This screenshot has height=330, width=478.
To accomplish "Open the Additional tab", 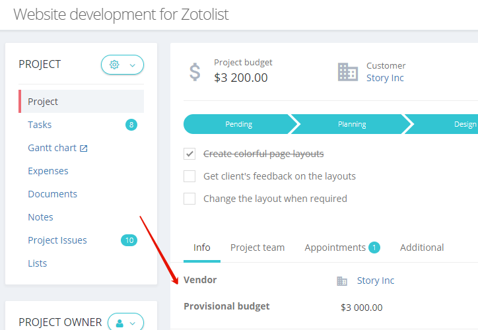I will pos(422,247).
